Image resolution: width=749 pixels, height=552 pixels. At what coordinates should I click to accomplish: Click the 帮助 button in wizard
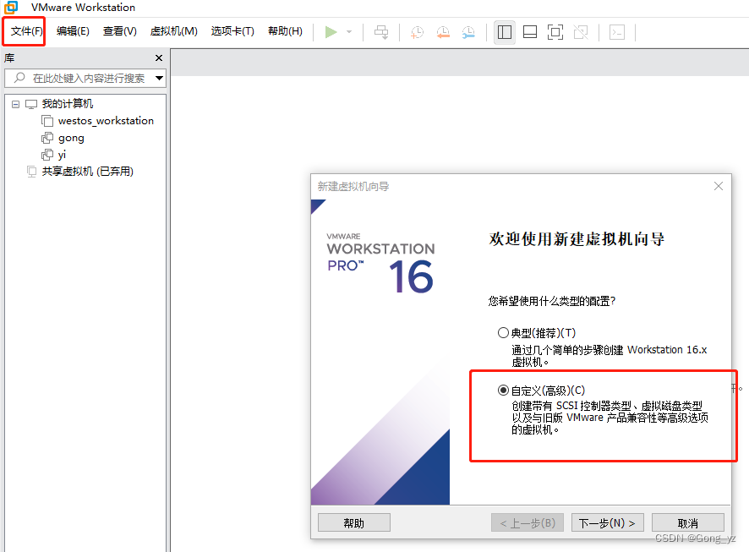coord(354,523)
